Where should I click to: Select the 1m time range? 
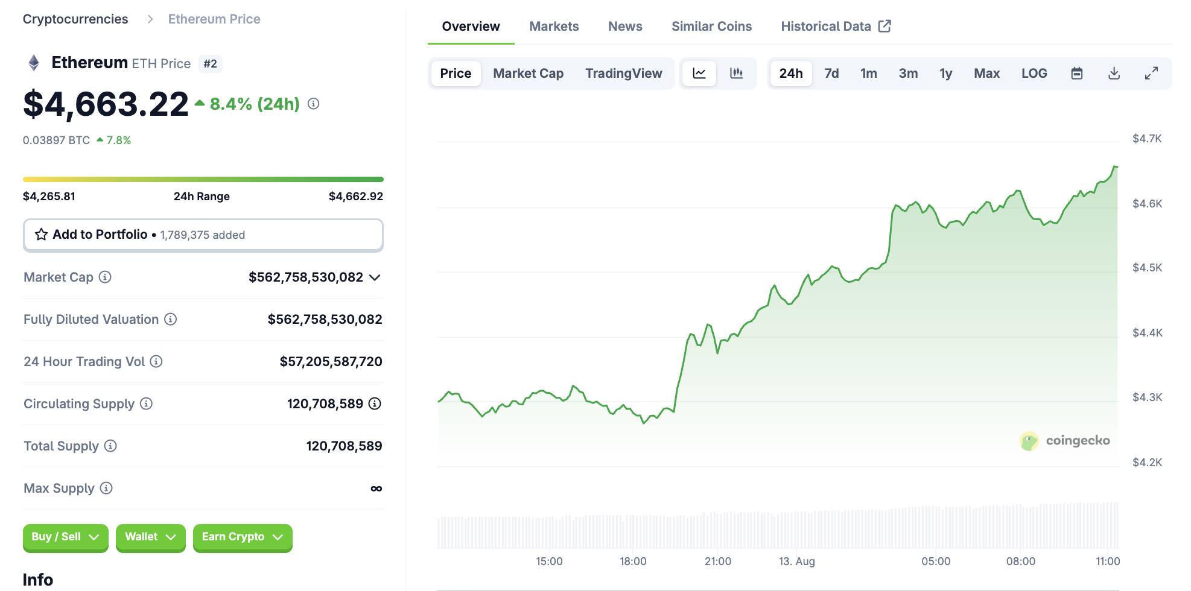tap(868, 74)
